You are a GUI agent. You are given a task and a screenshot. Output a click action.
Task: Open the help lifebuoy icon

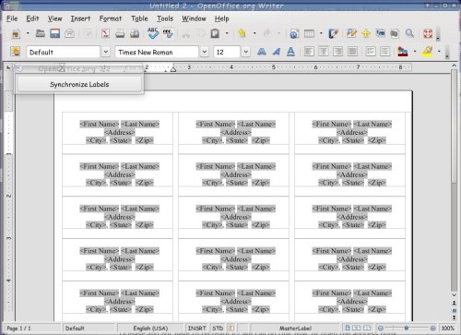pos(428,33)
